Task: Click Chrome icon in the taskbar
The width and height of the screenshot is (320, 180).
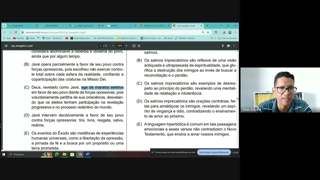Action: point(80,154)
